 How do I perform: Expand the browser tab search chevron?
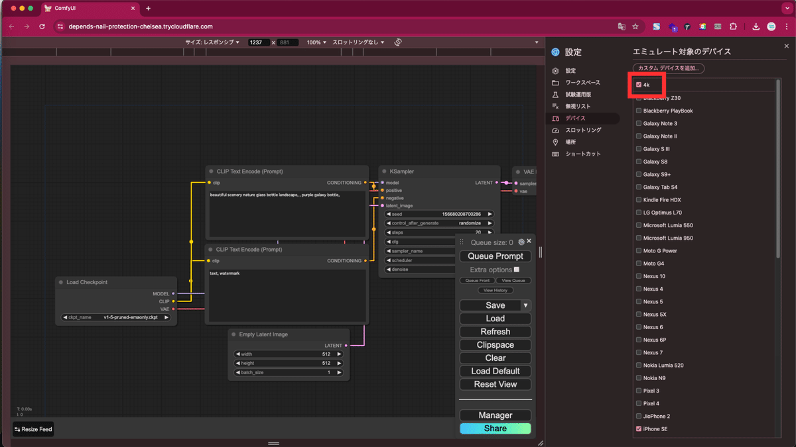click(786, 8)
